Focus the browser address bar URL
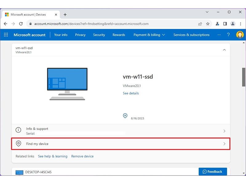This screenshot has height=184, width=246. (91, 24)
